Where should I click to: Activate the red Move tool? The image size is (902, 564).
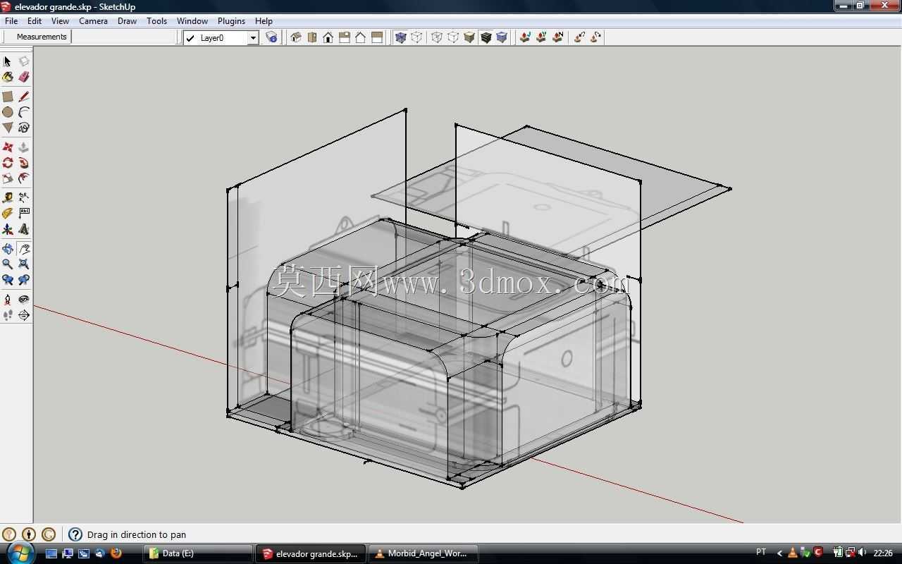pos(8,147)
